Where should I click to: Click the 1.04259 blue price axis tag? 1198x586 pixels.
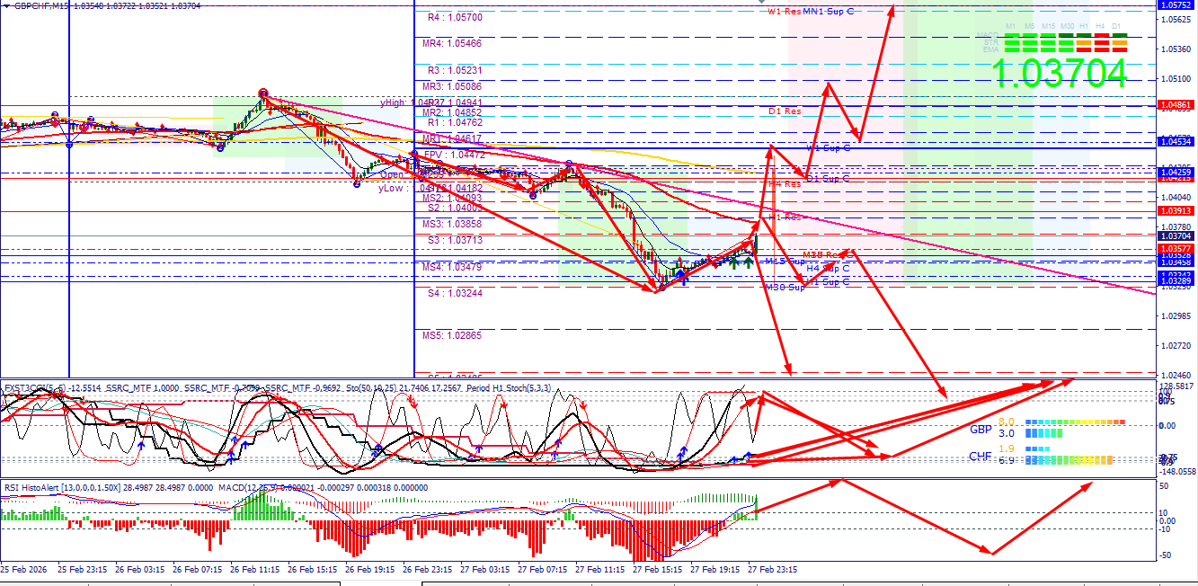tap(1176, 172)
